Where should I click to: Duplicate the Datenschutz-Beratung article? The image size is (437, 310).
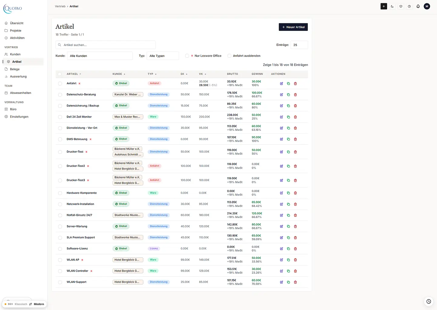tap(288, 95)
